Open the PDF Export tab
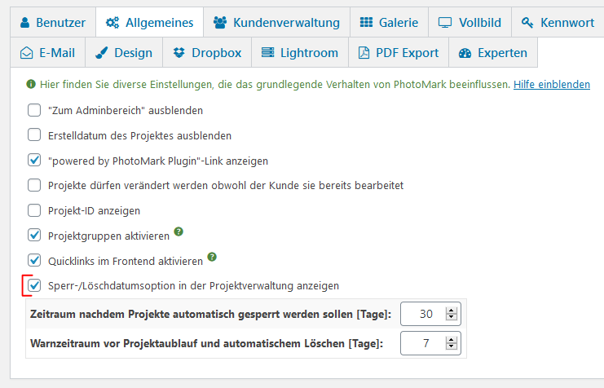 [x=399, y=53]
